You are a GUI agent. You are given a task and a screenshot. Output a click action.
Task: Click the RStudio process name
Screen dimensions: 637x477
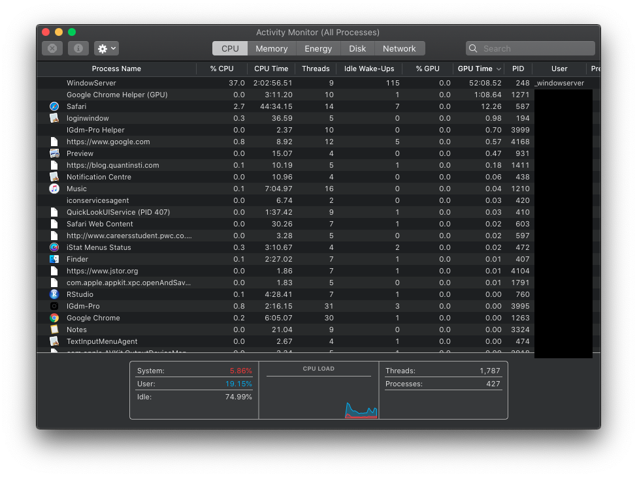(80, 294)
